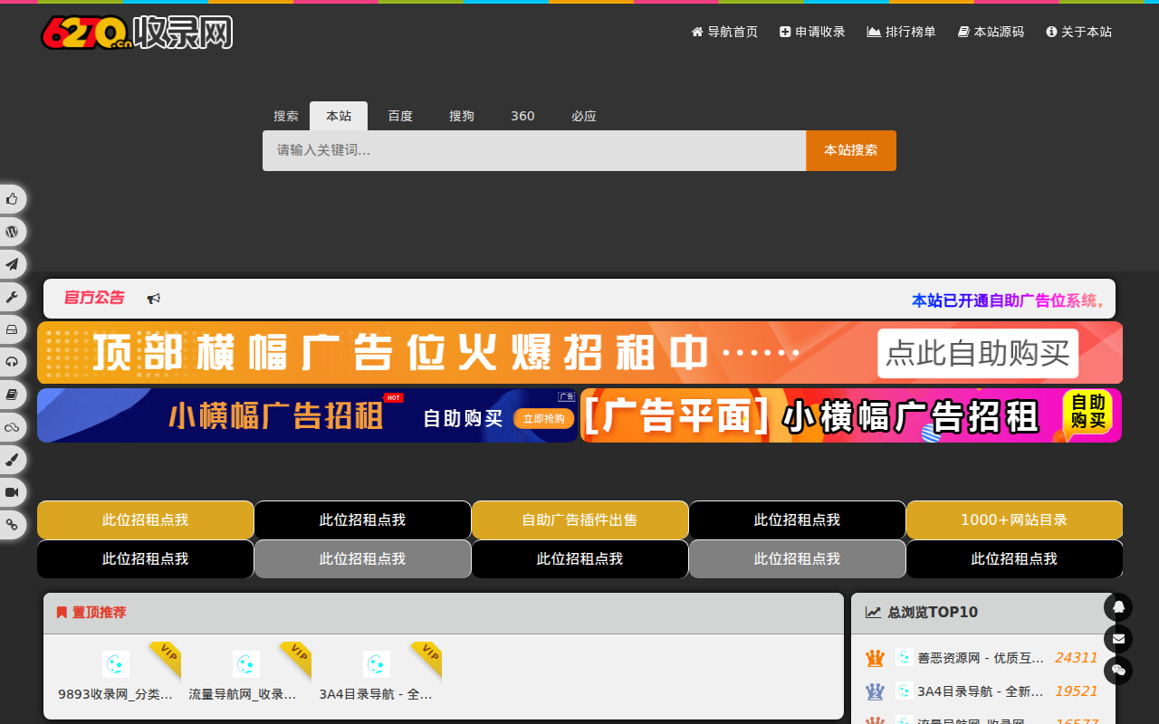Viewport: 1159px width, 724px height.
Task: Click the 立即抢购 button on blue banner
Action: (543, 418)
